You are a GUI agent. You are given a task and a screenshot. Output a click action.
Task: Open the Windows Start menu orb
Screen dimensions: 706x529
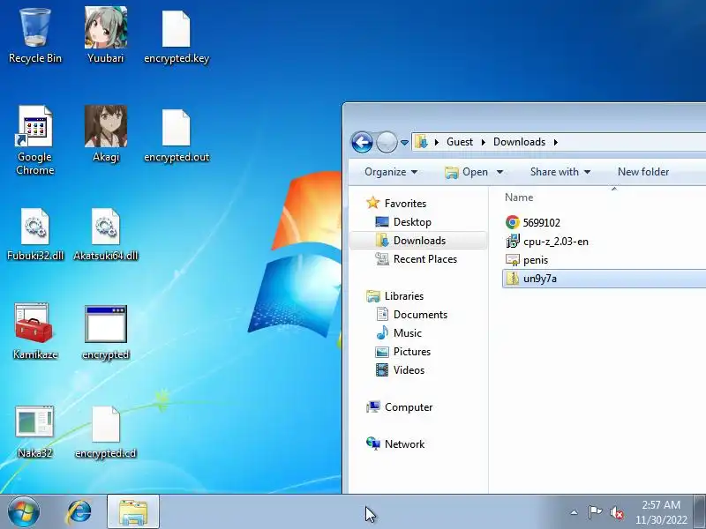[24, 512]
